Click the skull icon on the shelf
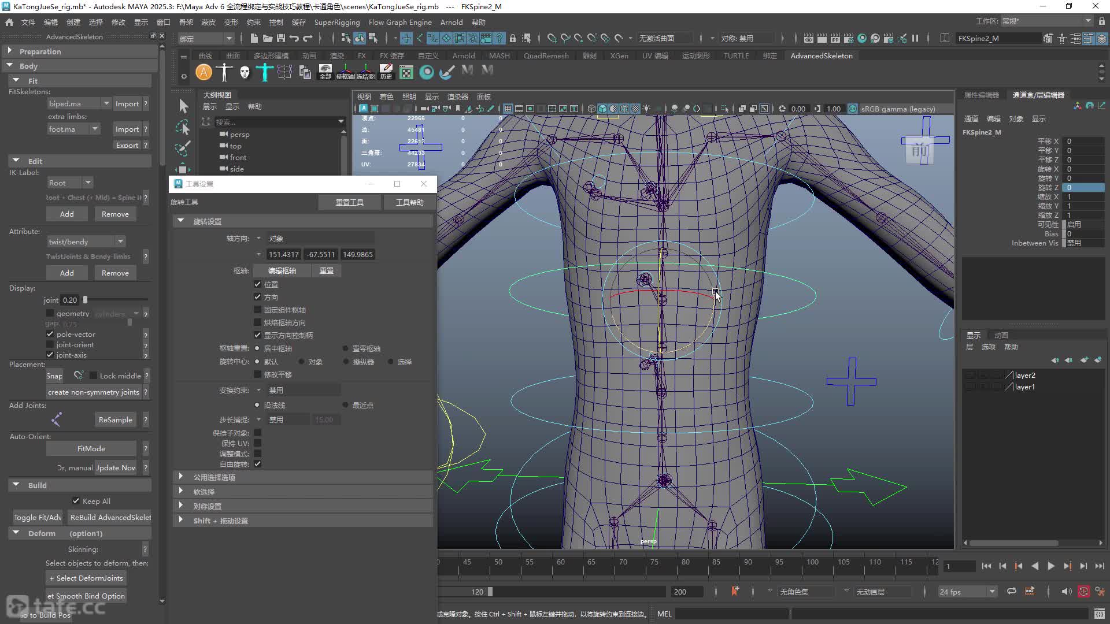This screenshot has width=1110, height=624. [x=245, y=72]
